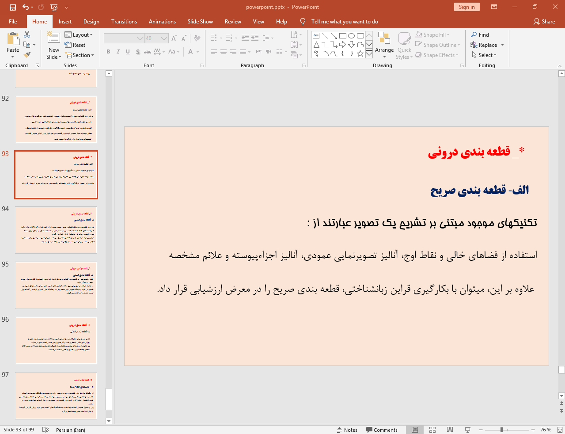Select the rectangle shape in gallery
This screenshot has height=434, width=565.
coord(342,36)
